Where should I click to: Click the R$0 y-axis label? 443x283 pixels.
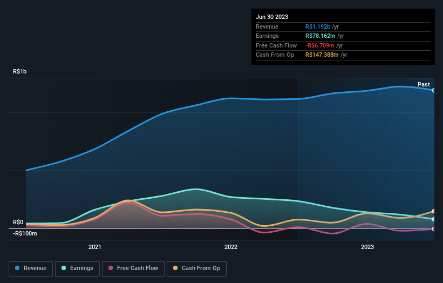(18, 222)
